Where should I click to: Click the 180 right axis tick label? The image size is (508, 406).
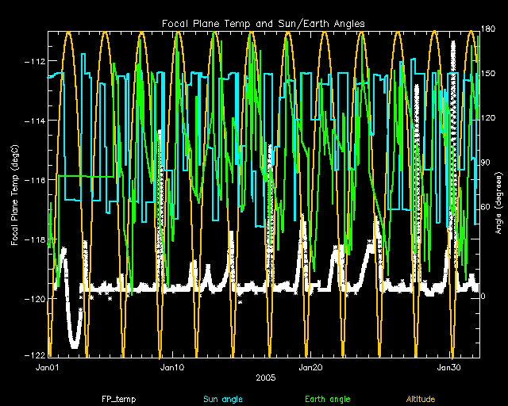(490, 29)
